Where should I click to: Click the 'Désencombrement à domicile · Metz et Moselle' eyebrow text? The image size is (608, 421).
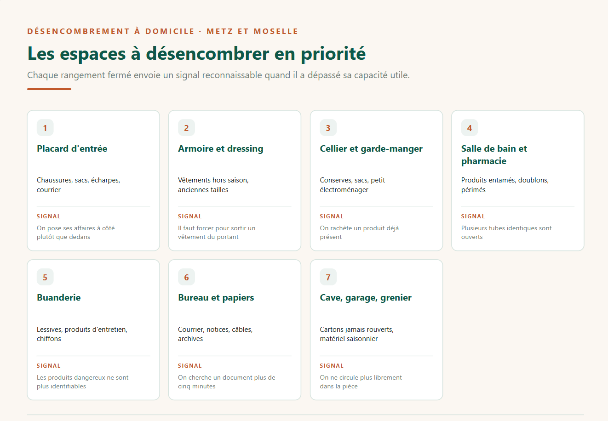(163, 31)
